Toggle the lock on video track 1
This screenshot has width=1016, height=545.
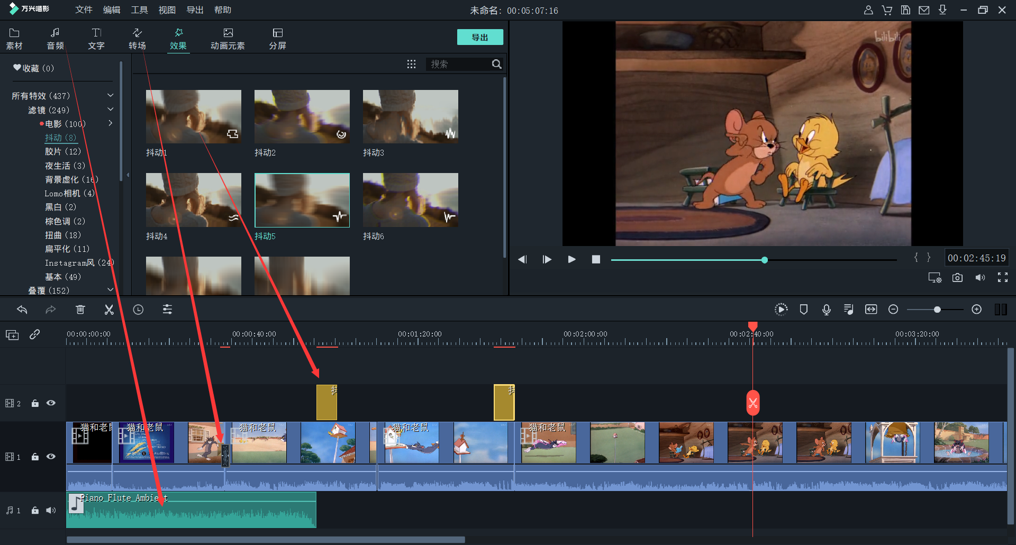[x=35, y=457]
